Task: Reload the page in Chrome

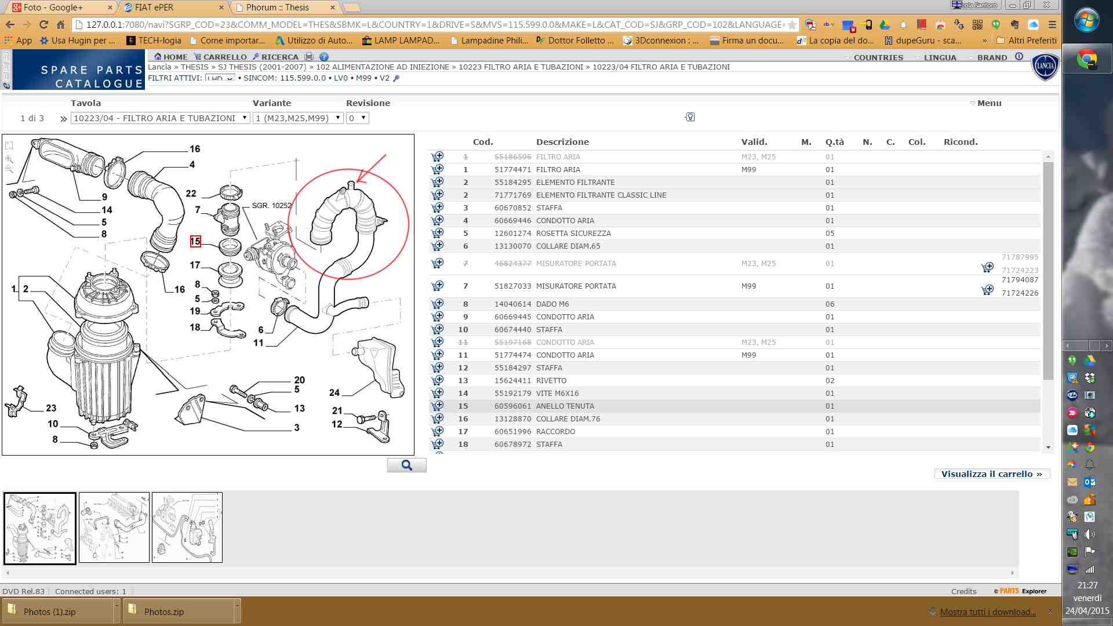Action: pyautogui.click(x=43, y=24)
